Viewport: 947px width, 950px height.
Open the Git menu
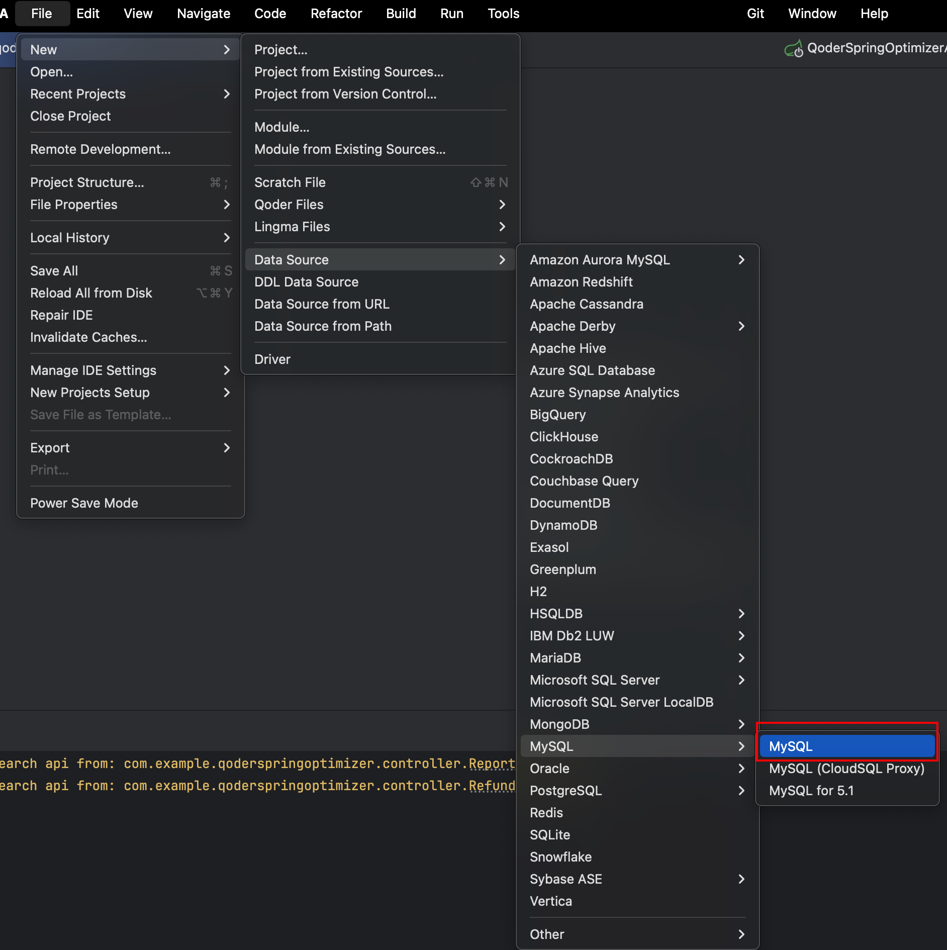[755, 14]
